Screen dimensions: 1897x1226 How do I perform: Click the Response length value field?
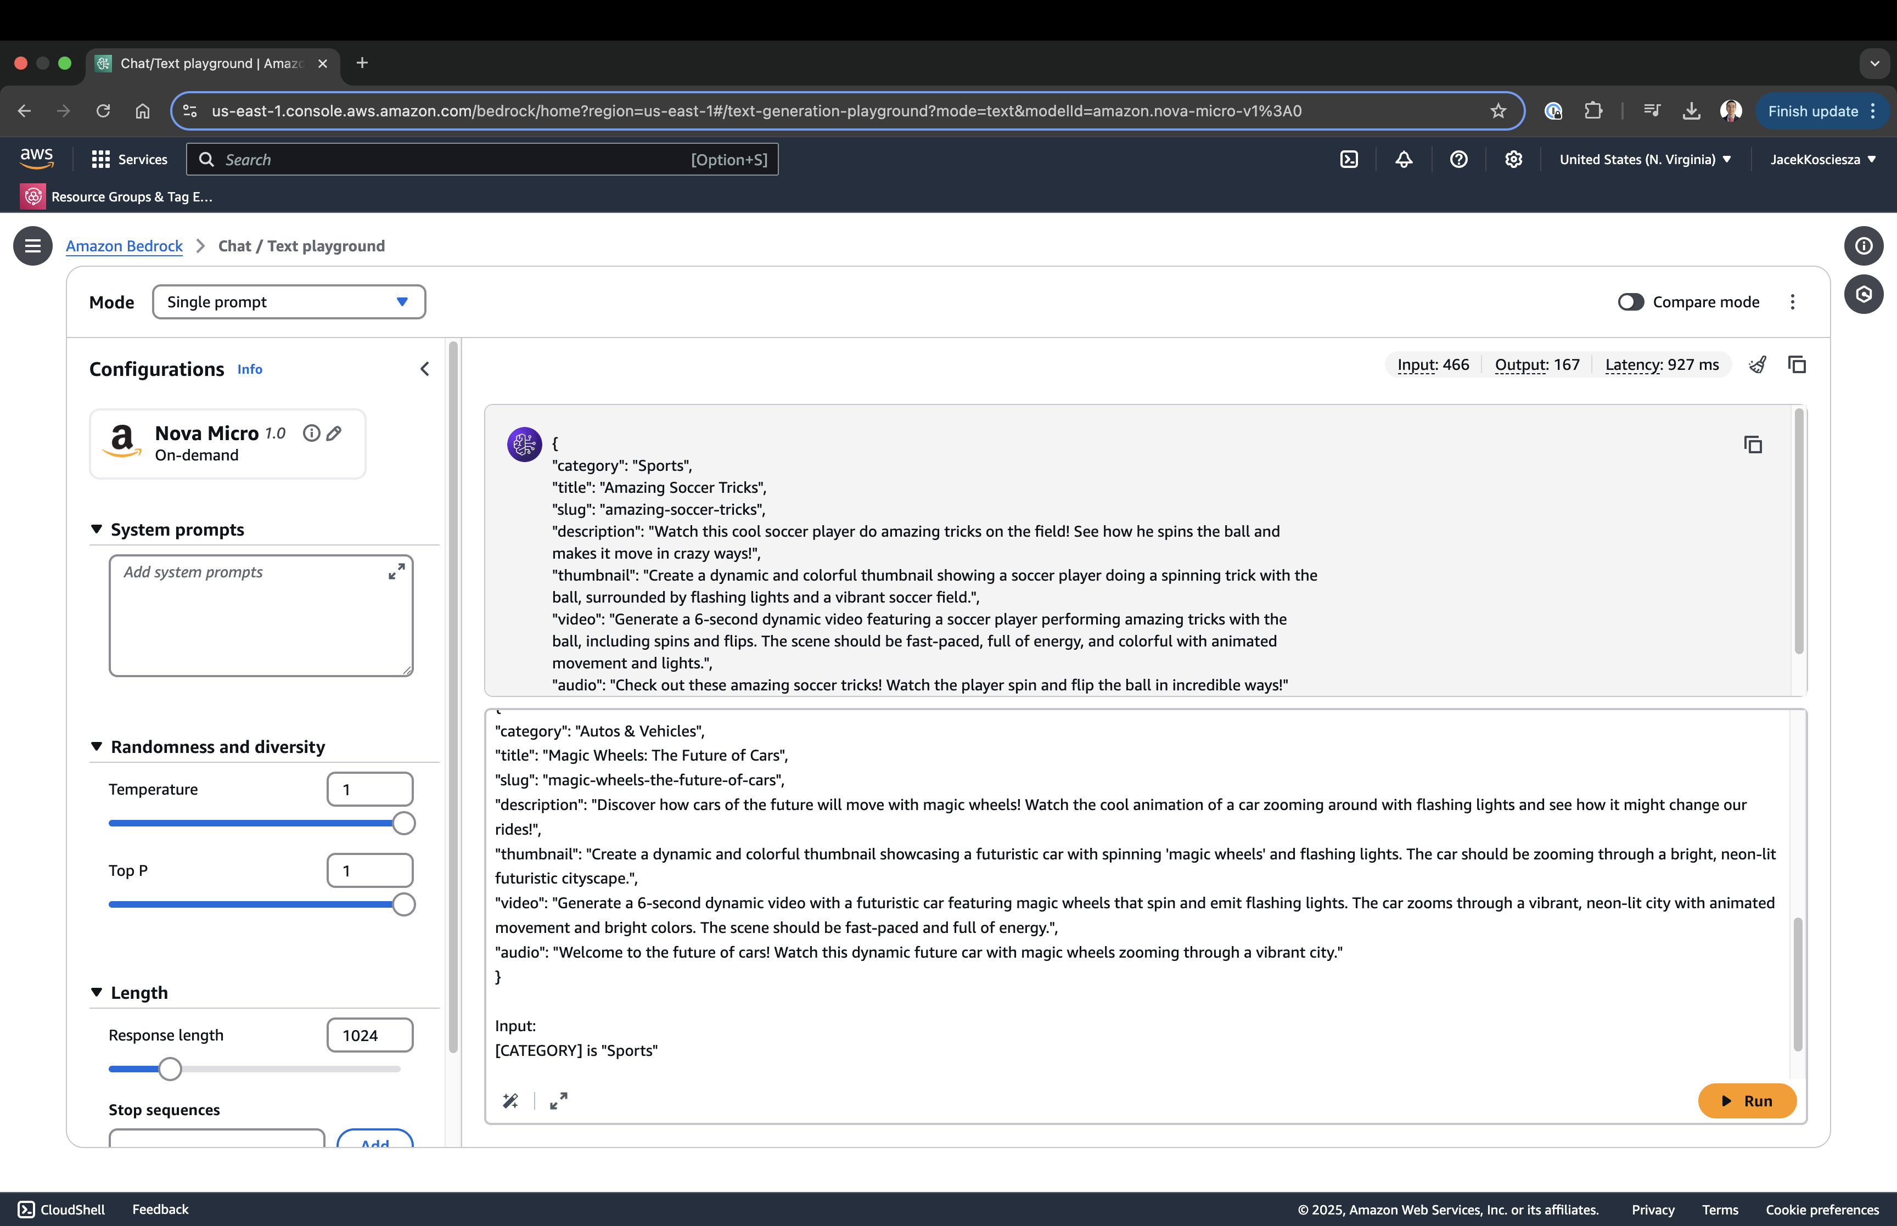point(370,1036)
